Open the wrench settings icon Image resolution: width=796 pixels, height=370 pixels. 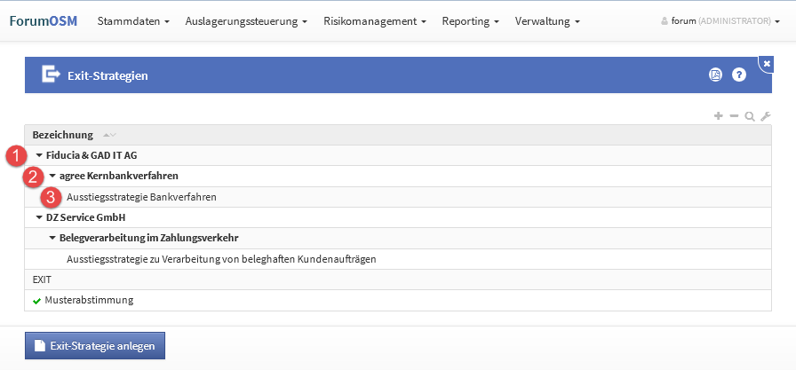pos(765,116)
